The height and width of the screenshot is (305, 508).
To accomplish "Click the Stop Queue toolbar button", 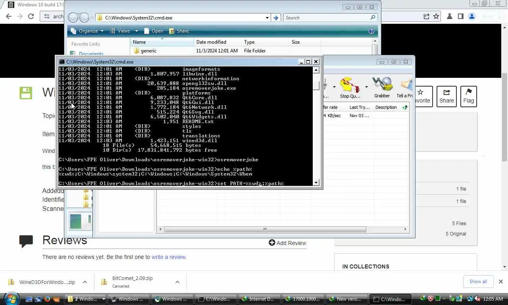I will point(350,88).
